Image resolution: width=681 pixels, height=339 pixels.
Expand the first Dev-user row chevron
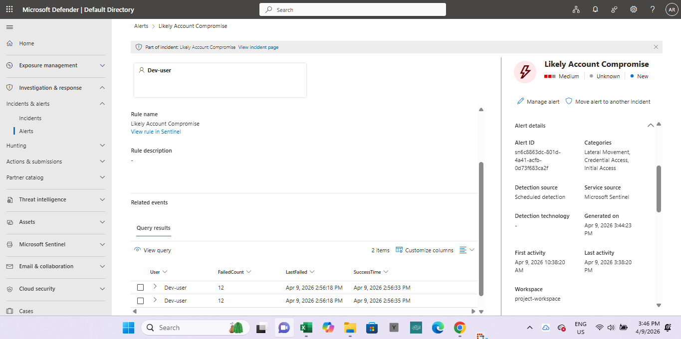click(x=155, y=287)
